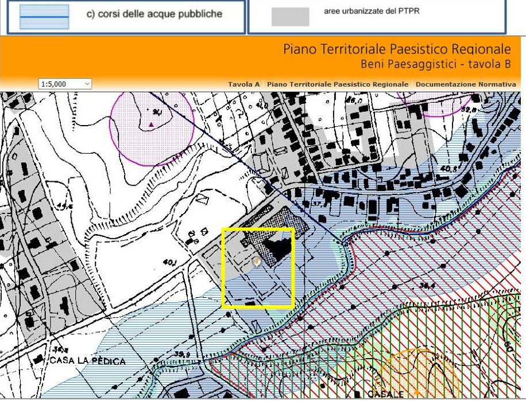Click the 38,4 elevation label in red hatched area
The height and width of the screenshot is (401, 526).
tap(427, 286)
